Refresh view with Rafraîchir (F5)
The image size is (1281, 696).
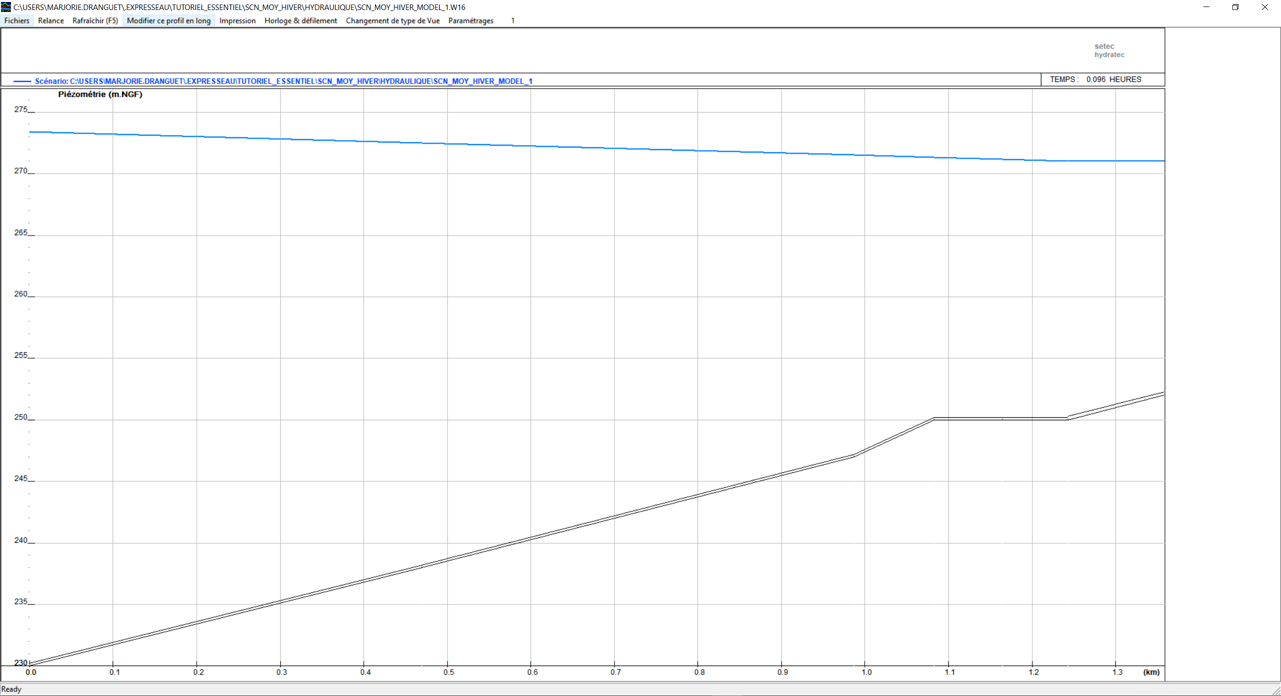click(95, 21)
